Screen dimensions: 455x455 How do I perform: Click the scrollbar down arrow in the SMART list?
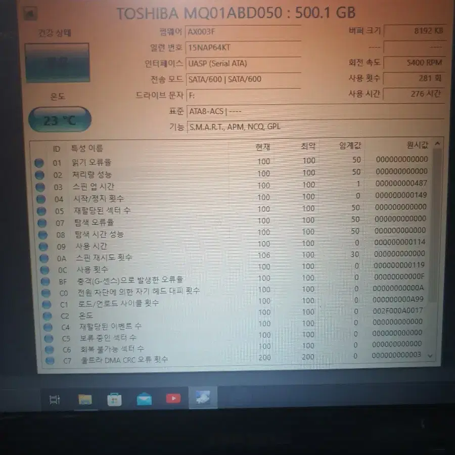[x=430, y=356]
